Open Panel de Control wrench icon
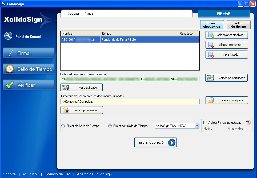The height and width of the screenshot is (178, 257). [8, 36]
